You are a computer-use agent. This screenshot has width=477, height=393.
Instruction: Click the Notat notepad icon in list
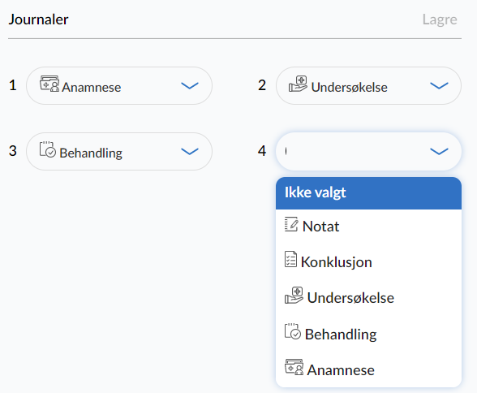tap(291, 224)
